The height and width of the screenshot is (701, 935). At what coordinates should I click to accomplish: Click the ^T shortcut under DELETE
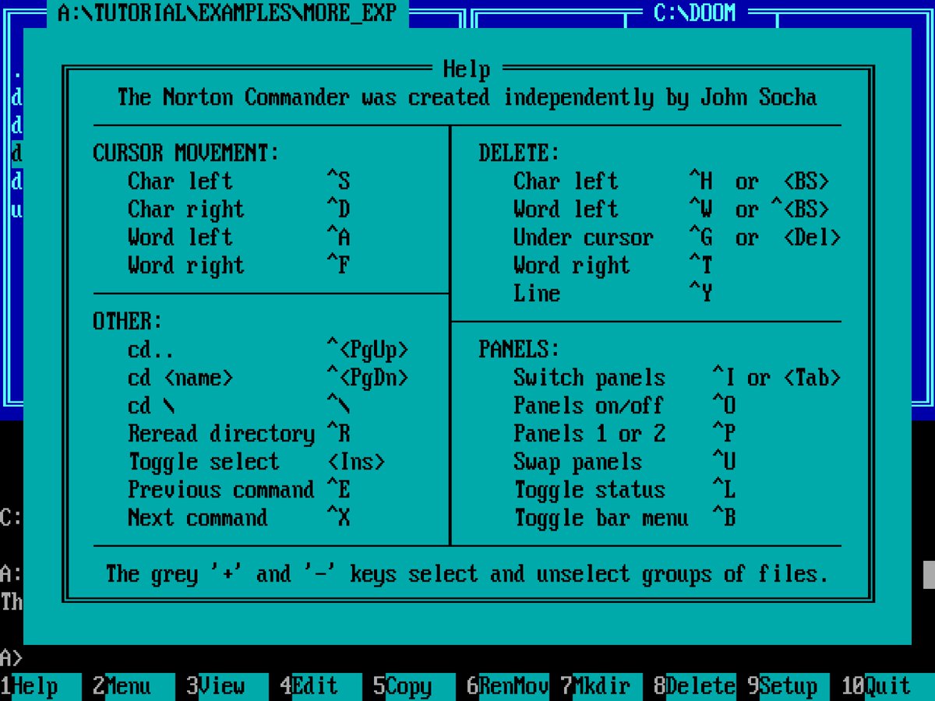(x=701, y=266)
